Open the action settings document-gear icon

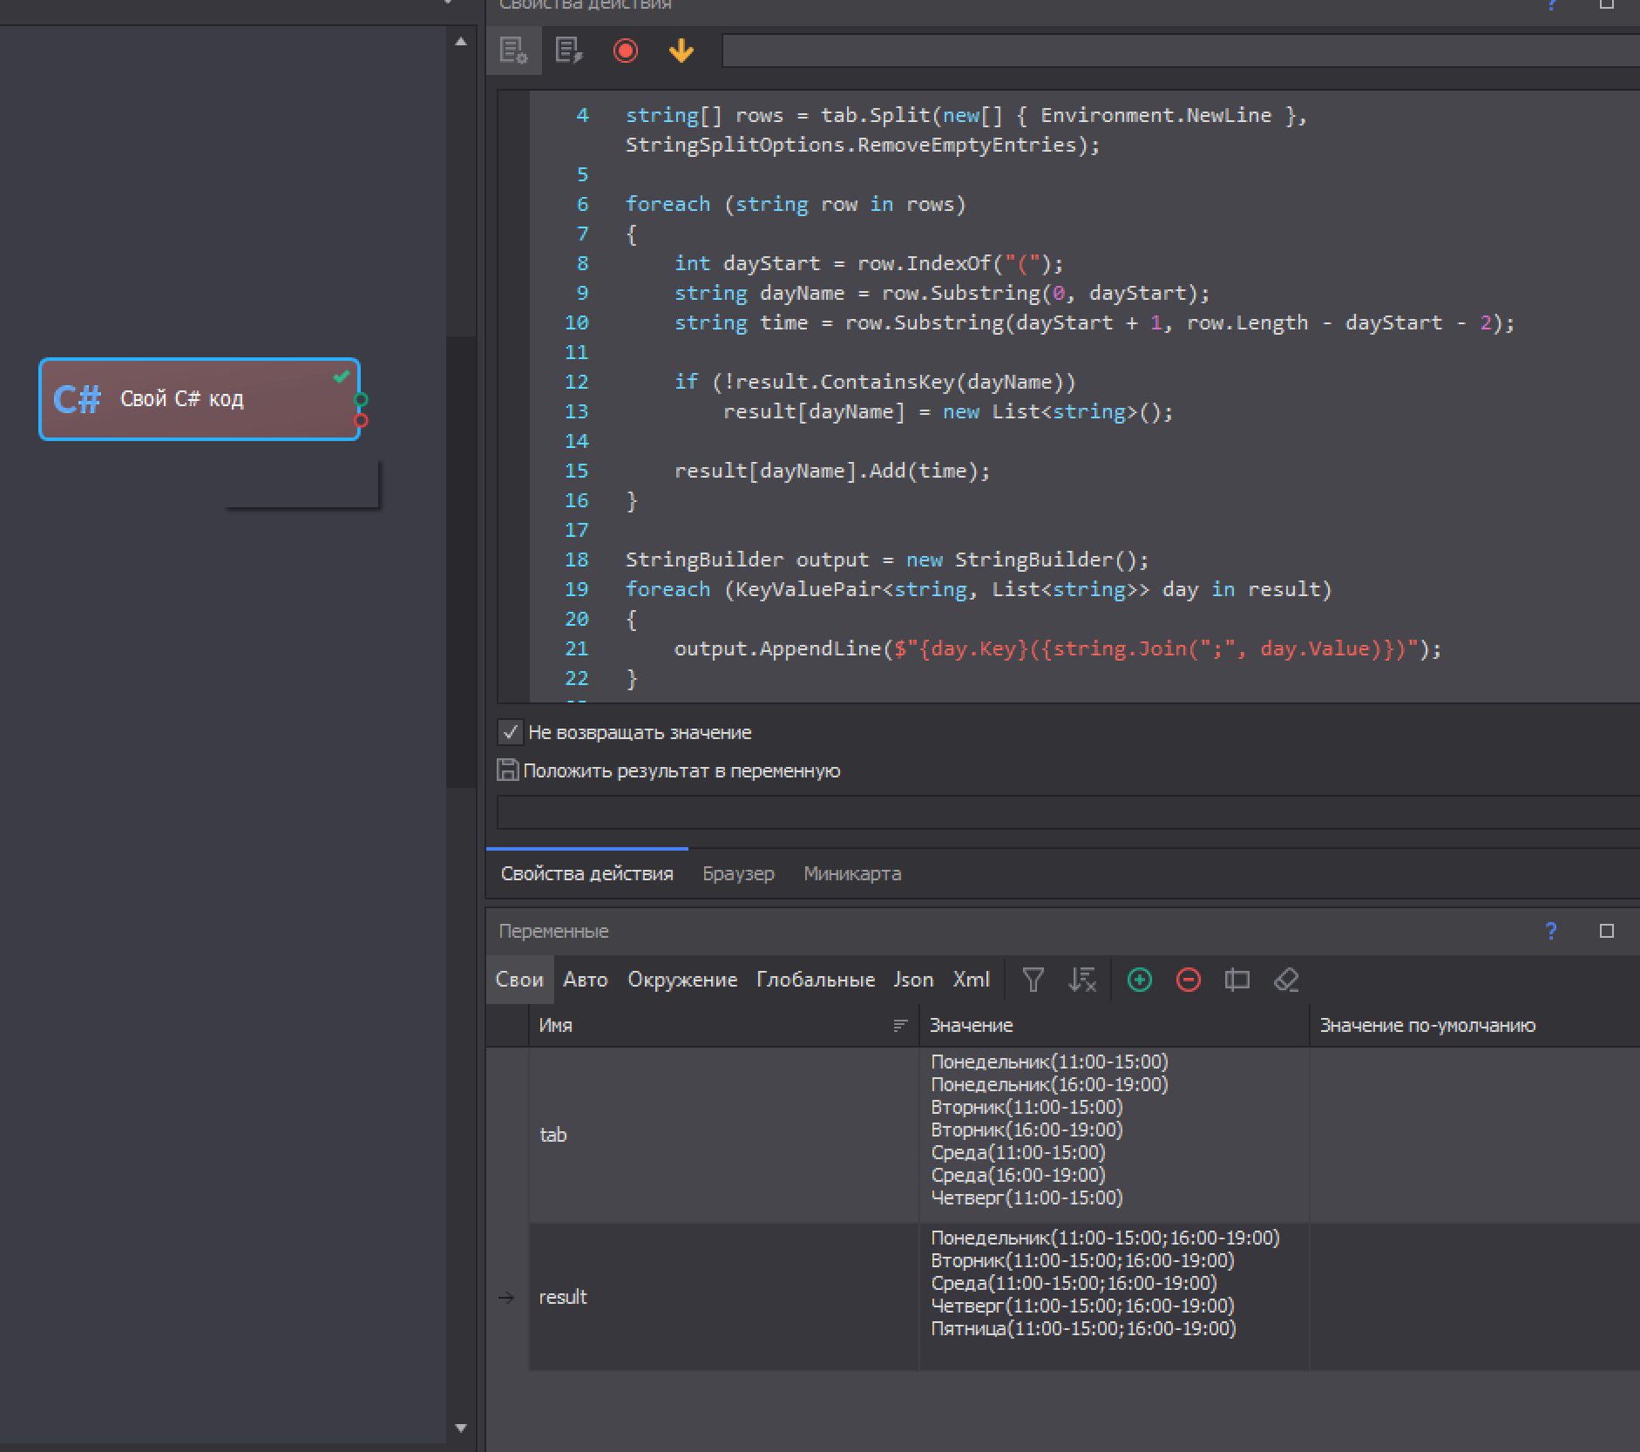point(513,51)
